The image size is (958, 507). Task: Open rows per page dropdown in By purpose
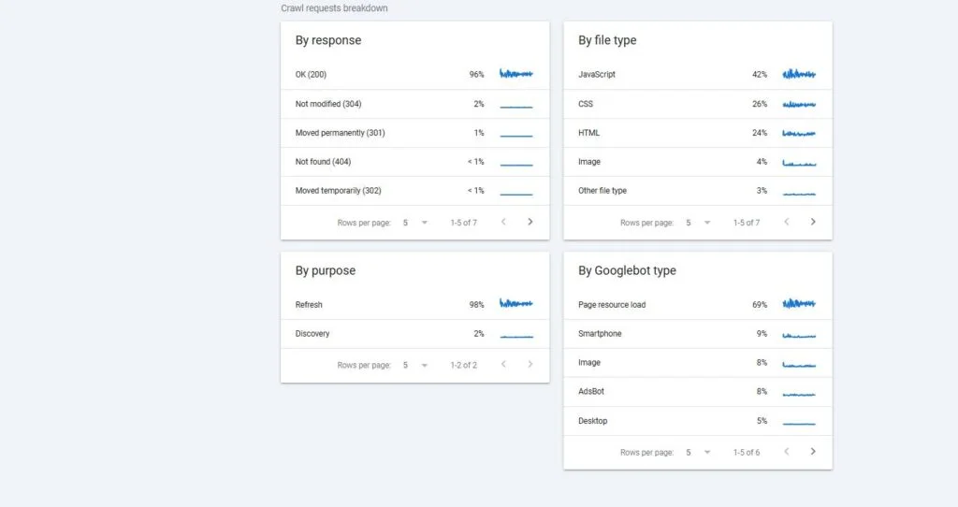[414, 365]
